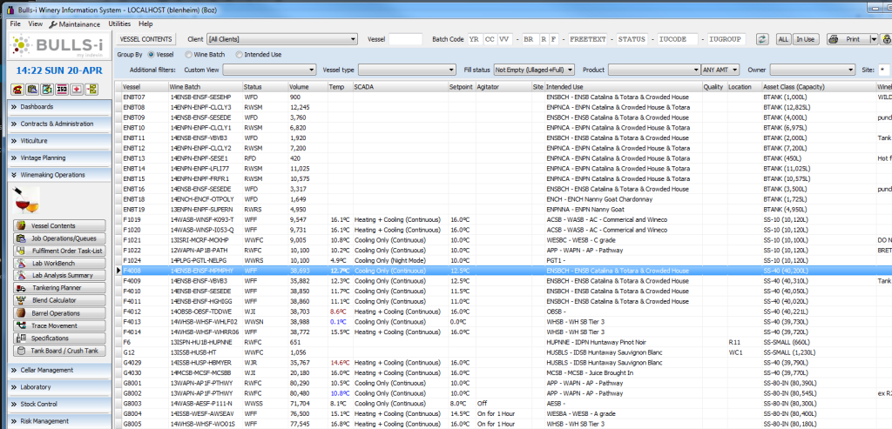Open the Custom View dropdown
The image size is (892, 429).
[x=269, y=70]
